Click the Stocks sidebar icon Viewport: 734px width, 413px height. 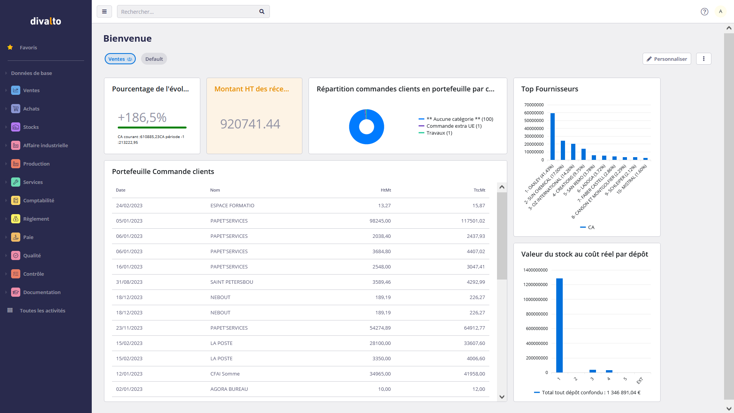tap(16, 127)
